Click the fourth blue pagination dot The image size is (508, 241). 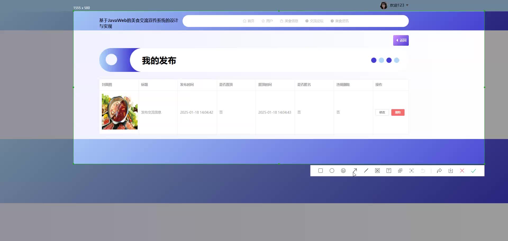(397, 60)
